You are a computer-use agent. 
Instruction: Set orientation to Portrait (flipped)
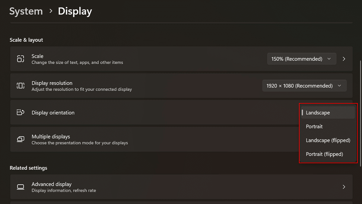[324, 154]
